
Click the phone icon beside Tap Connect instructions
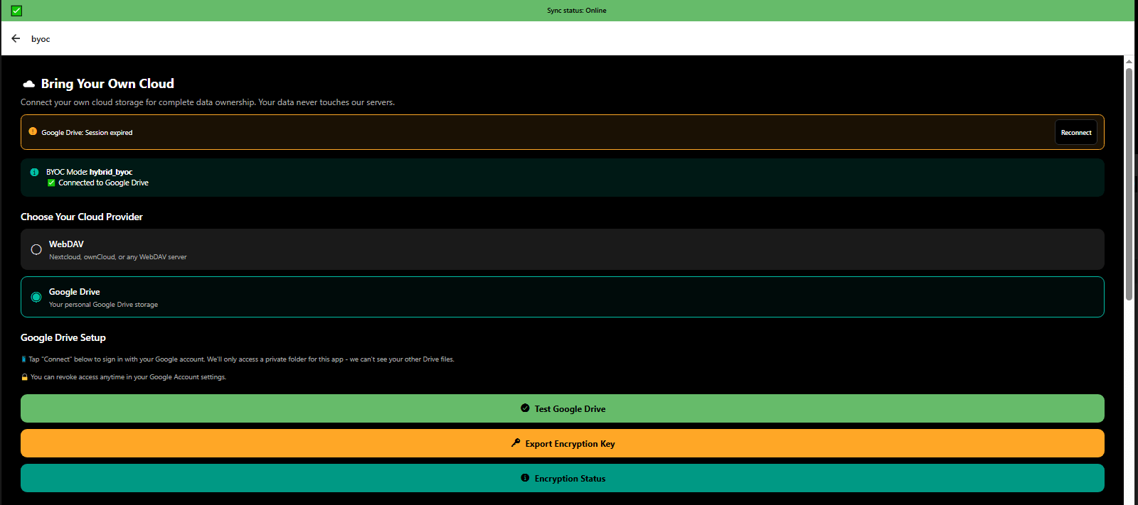(23, 359)
